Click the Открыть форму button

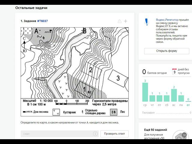click(x=167, y=51)
